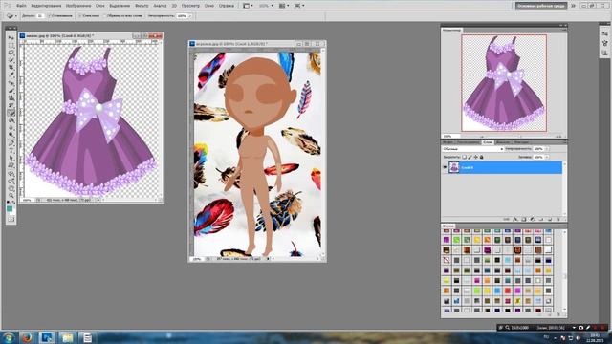Add a layer style with the fx icon
Viewport: 612px width, 344px height.
(515, 219)
